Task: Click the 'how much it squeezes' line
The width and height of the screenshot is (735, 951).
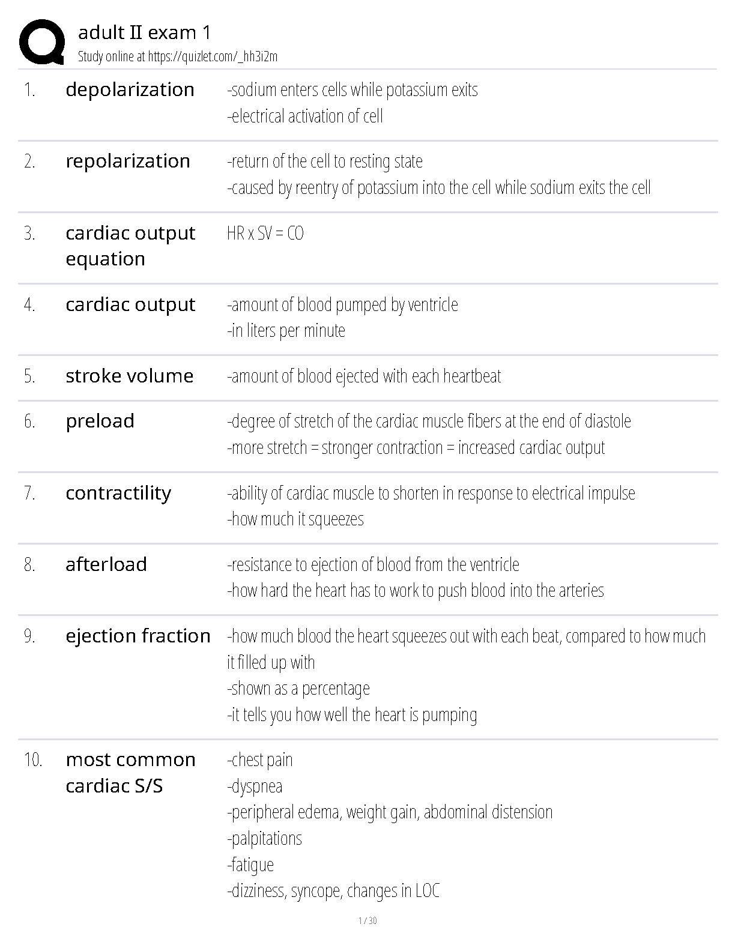Action: (x=295, y=519)
